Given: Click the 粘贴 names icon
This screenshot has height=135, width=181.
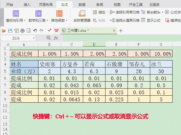Looking at the screenshot, I should pos(95,20).
